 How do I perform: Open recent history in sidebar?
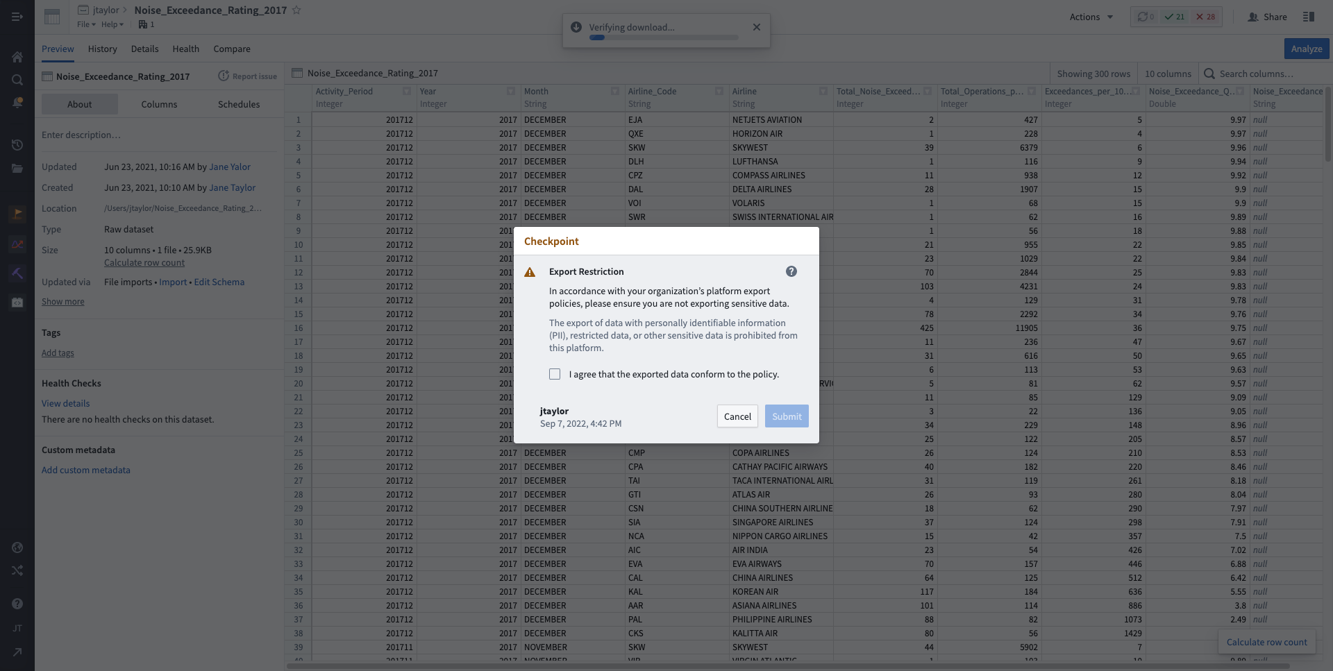(17, 145)
